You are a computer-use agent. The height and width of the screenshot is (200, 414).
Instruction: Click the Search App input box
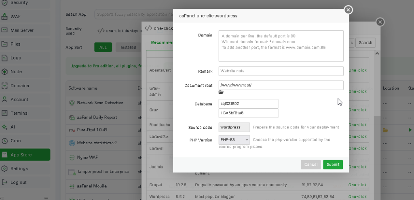pyautogui.click(x=133, y=14)
